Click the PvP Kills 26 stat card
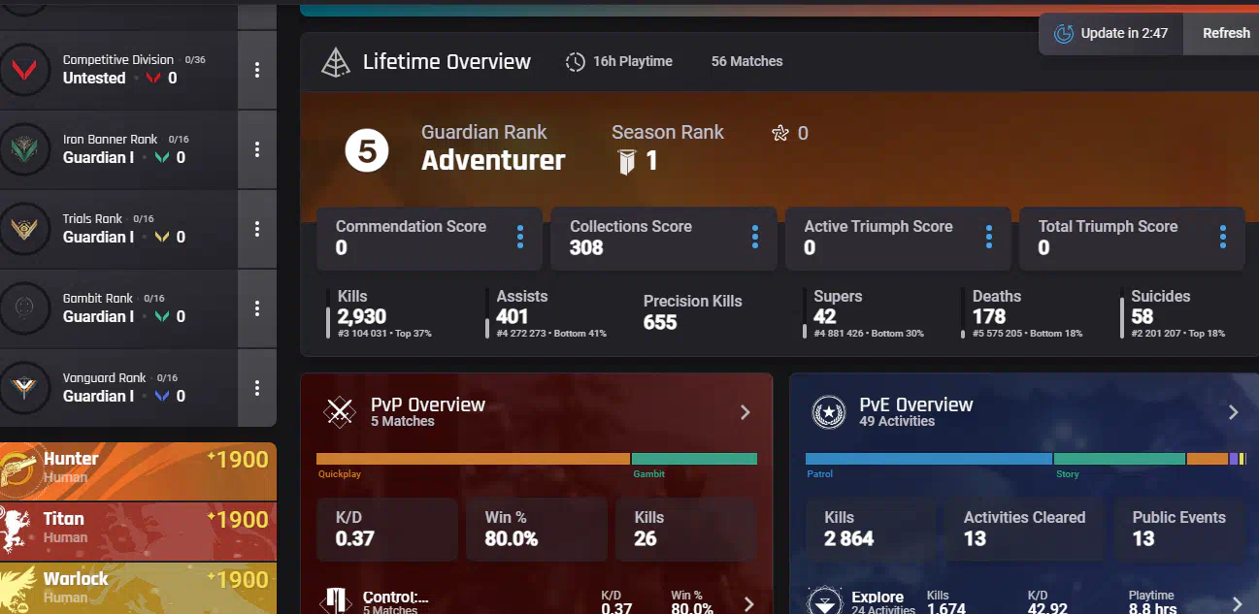 click(x=685, y=529)
